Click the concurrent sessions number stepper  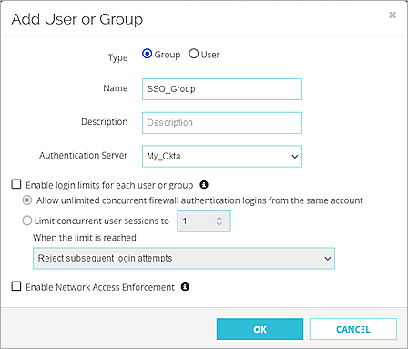pos(219,221)
